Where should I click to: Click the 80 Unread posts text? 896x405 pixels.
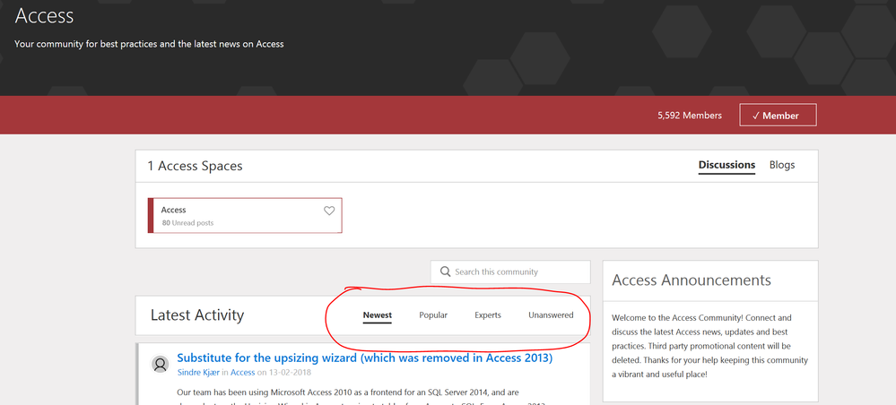tap(187, 223)
